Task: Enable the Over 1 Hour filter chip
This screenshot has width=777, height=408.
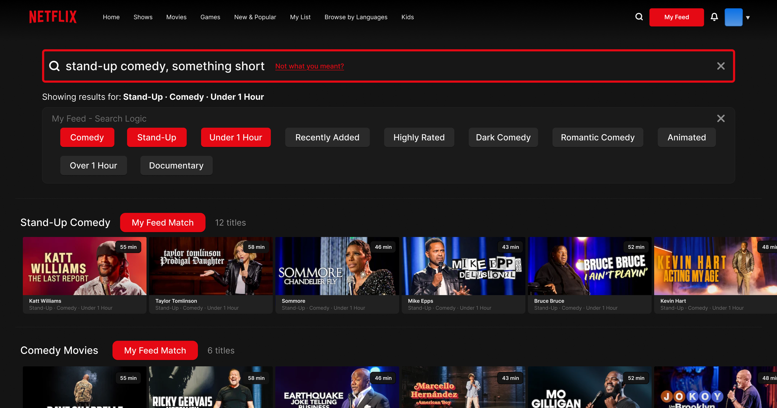Action: pos(94,165)
